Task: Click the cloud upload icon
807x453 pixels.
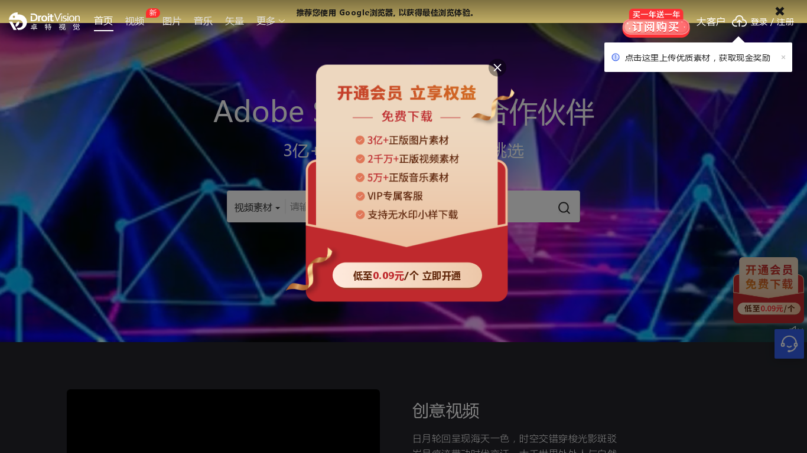Action: click(740, 21)
